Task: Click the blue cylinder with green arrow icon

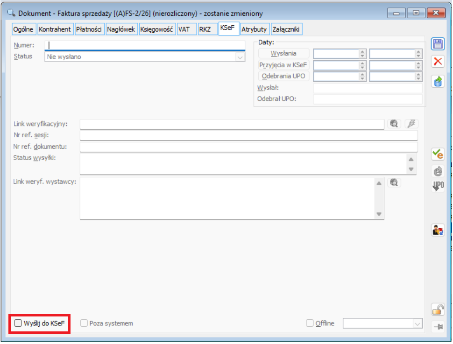Action: point(438,81)
